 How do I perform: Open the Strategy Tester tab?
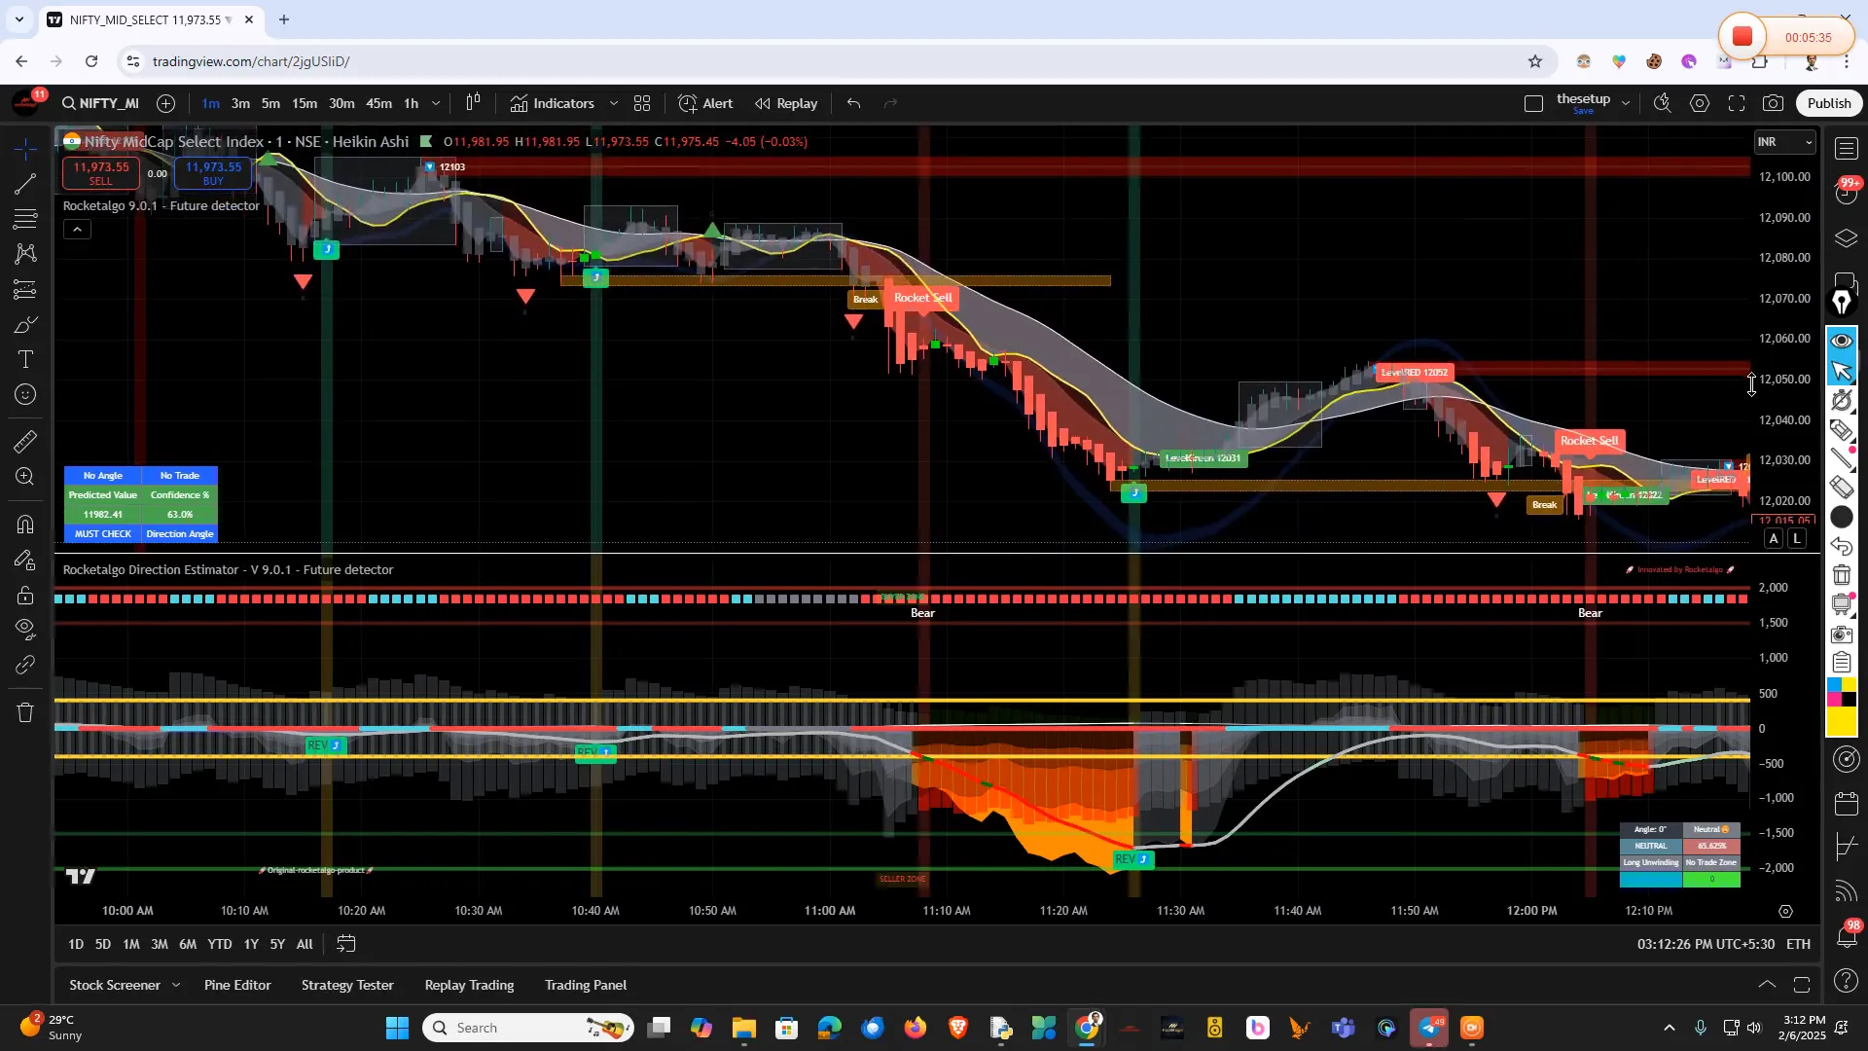tap(347, 985)
